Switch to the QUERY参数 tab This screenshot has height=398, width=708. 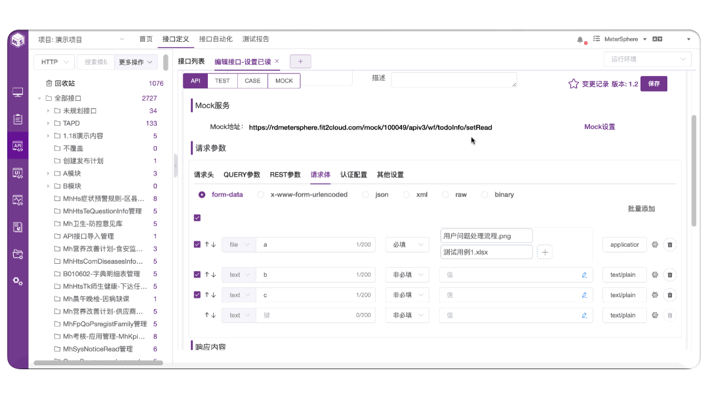242,175
